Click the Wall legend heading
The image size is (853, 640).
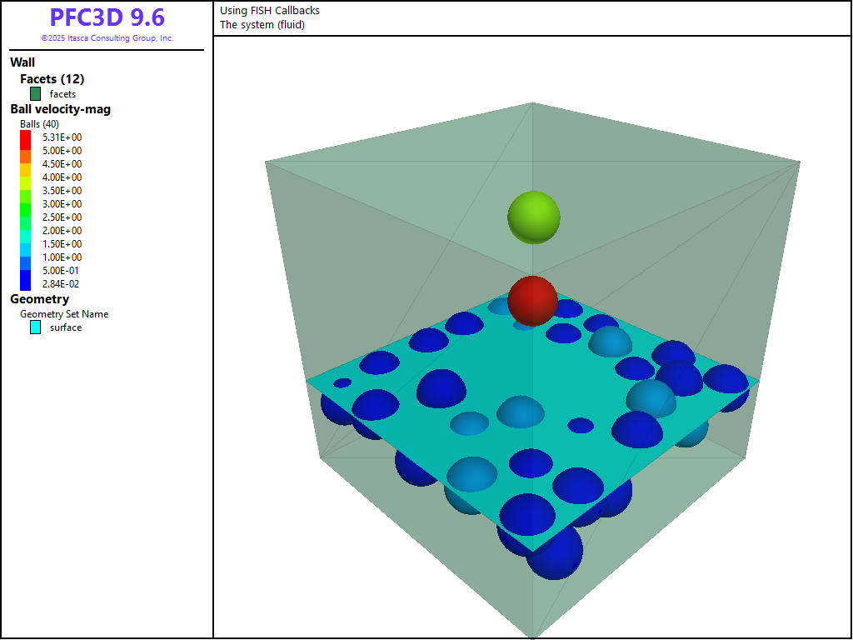(x=22, y=62)
